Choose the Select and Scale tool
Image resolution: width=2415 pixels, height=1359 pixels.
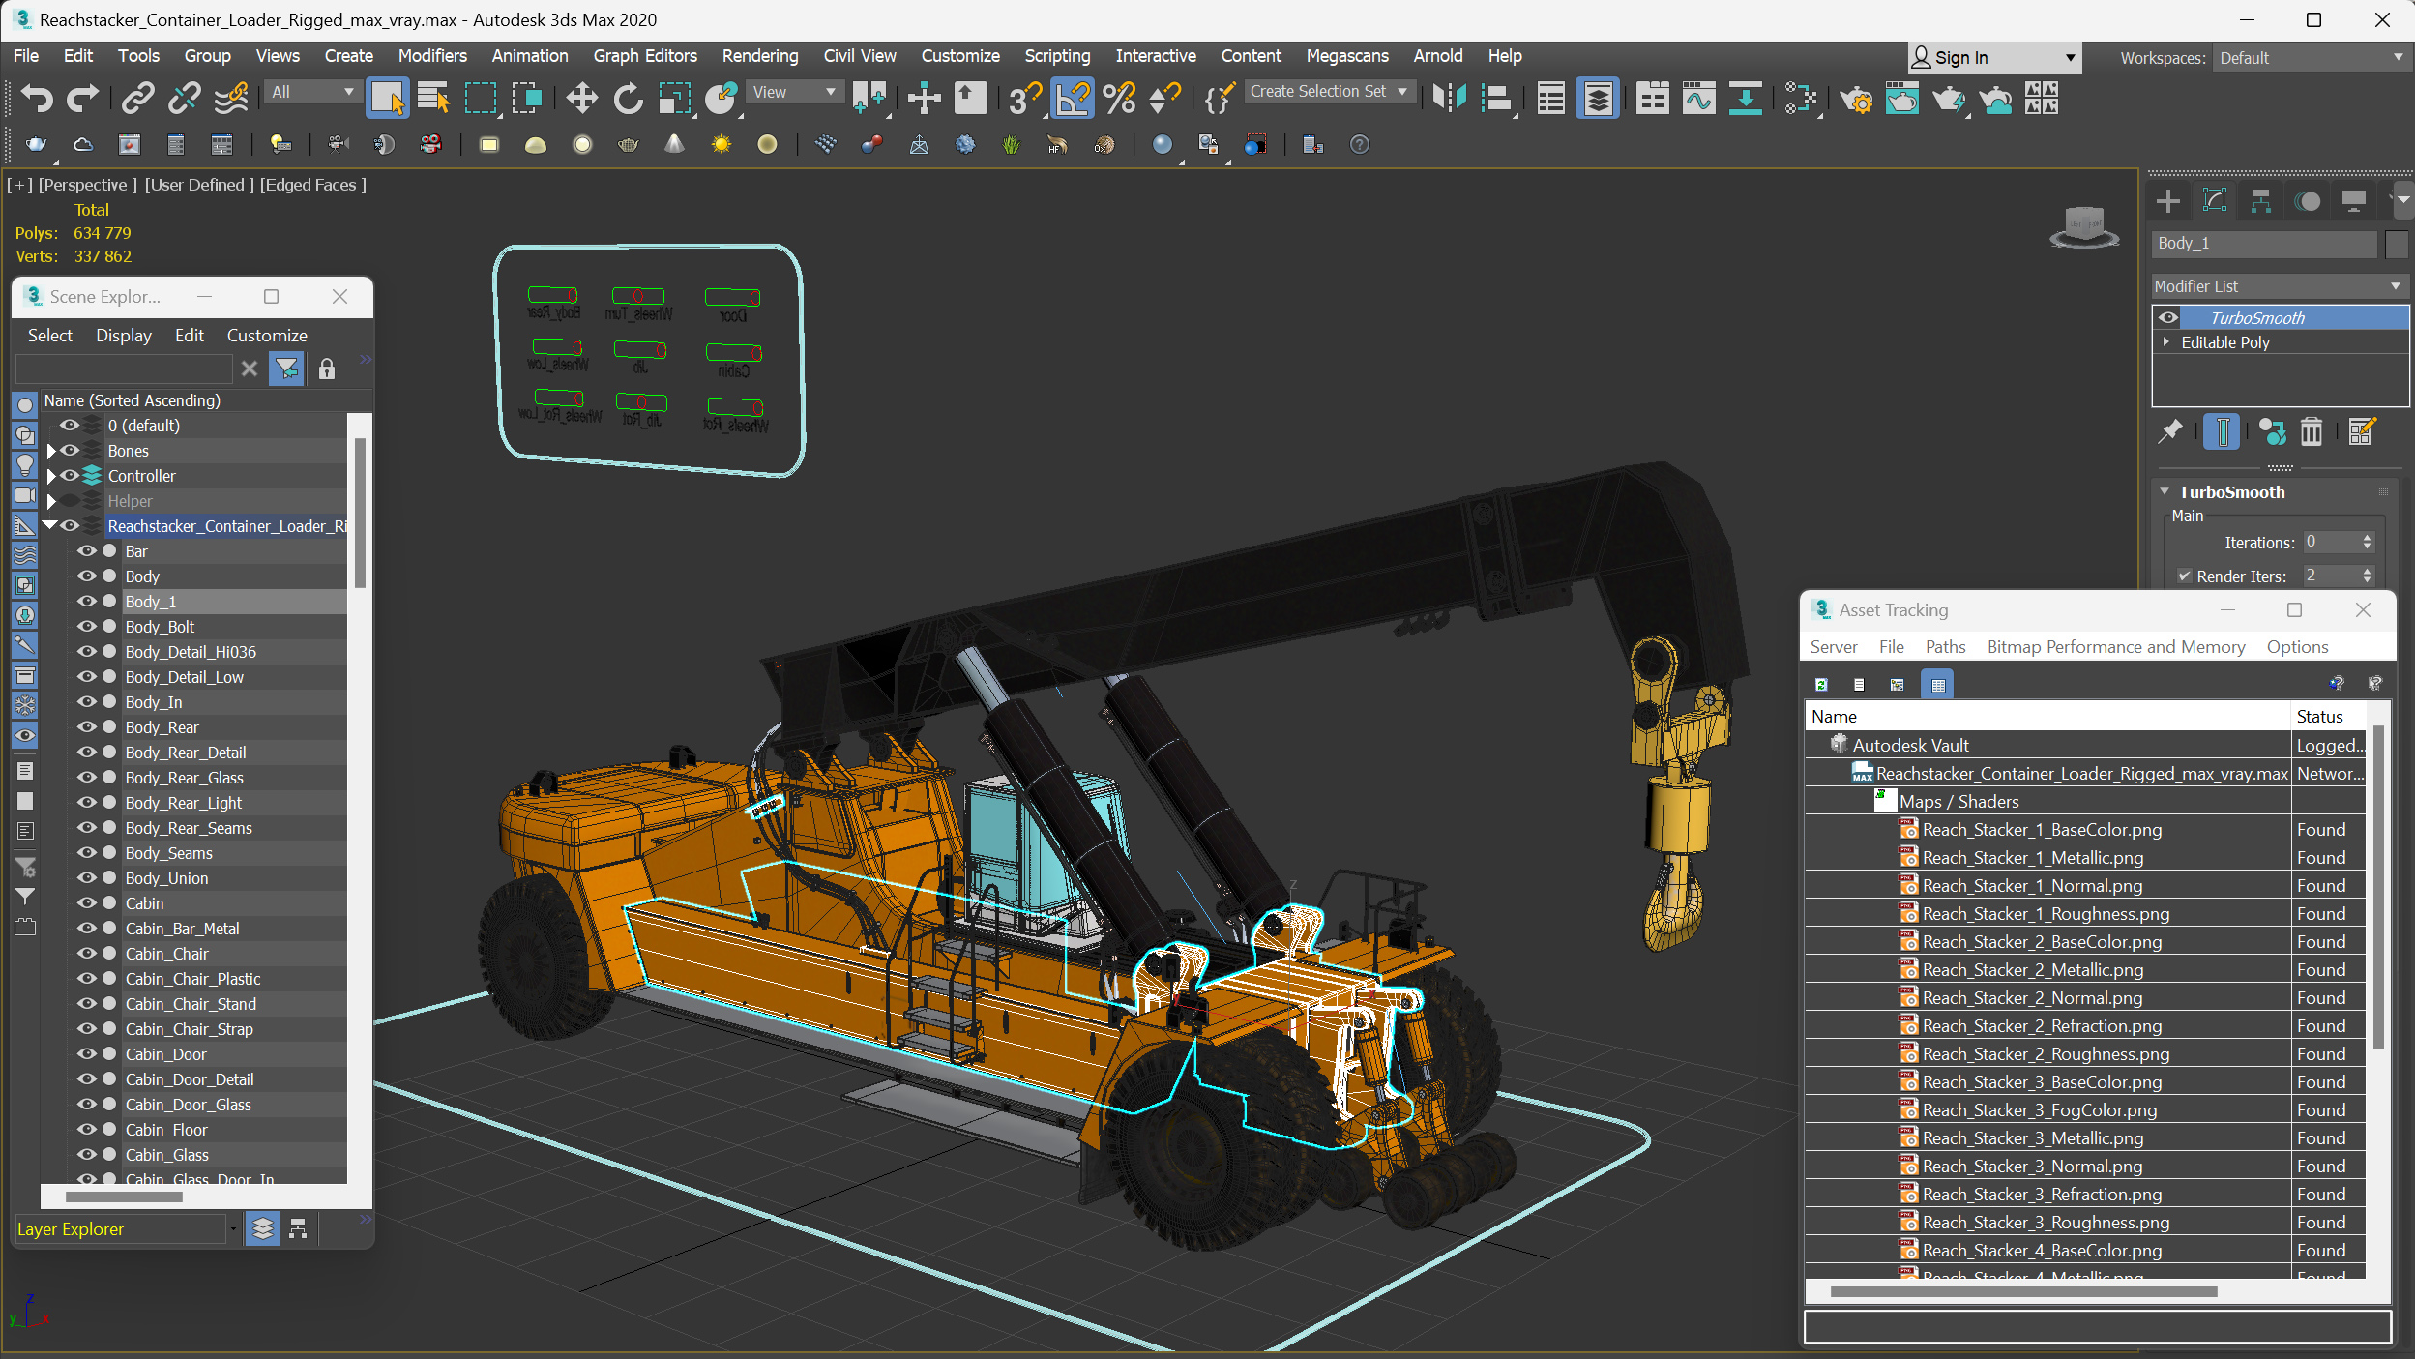tap(674, 98)
